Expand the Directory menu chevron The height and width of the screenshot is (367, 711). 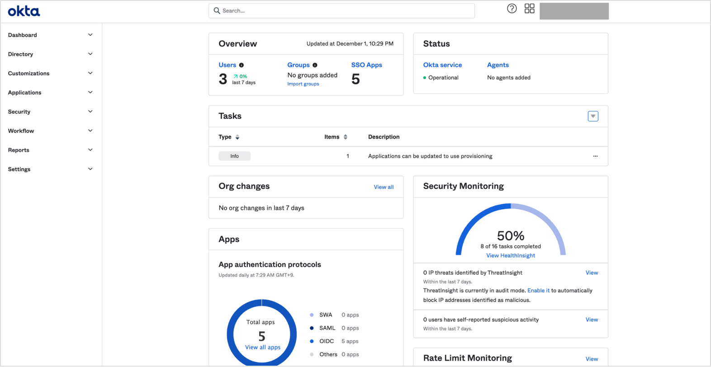(90, 54)
